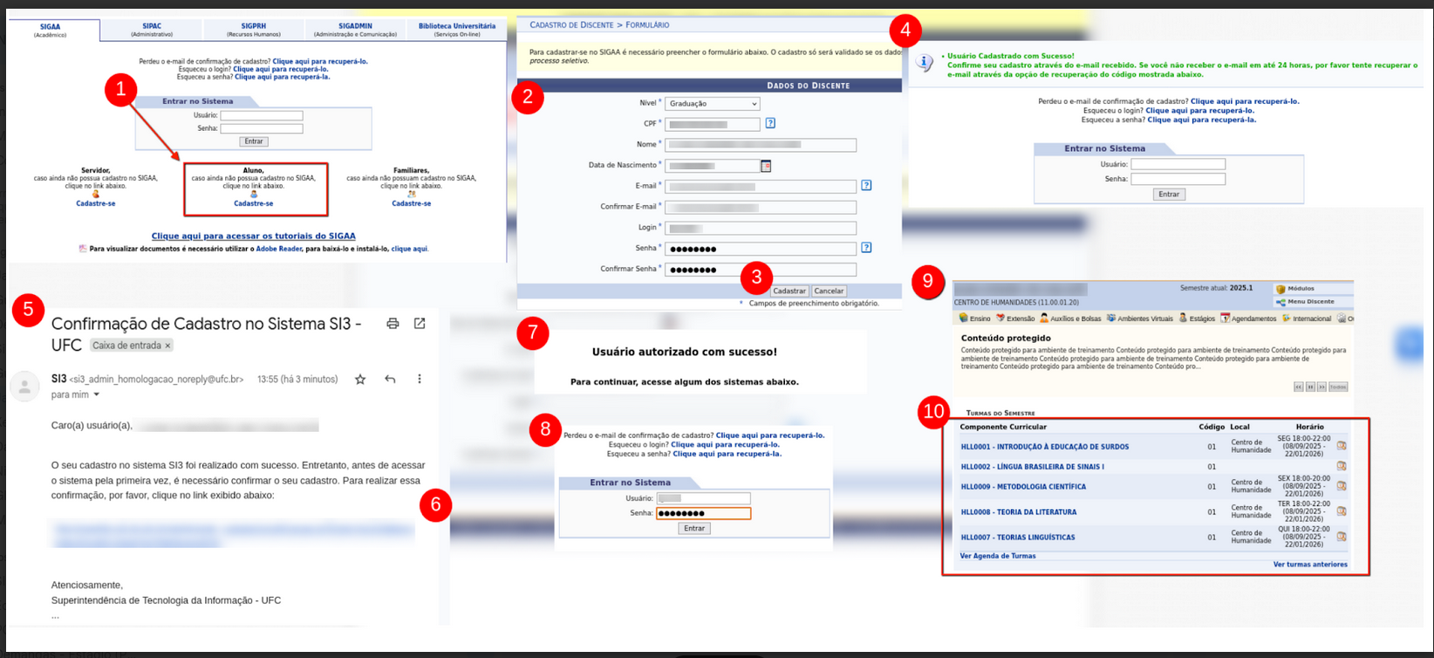This screenshot has height=658, width=1434.
Task: Star the SI3 confirmation email
Action: [x=360, y=380]
